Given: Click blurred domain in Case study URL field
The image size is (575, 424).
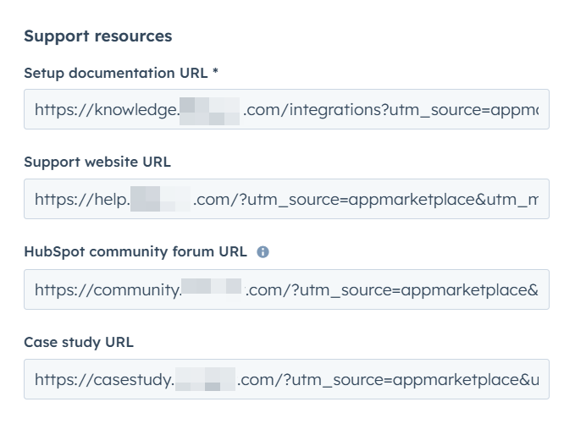Looking at the screenshot, I should click(x=205, y=380).
